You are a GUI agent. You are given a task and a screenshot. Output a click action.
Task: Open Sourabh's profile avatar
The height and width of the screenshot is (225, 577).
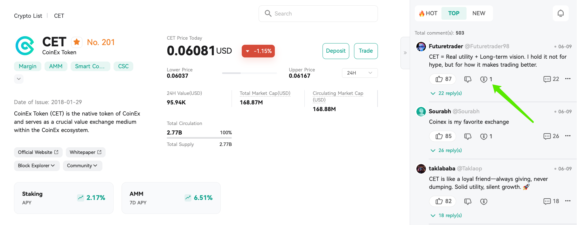(x=421, y=111)
